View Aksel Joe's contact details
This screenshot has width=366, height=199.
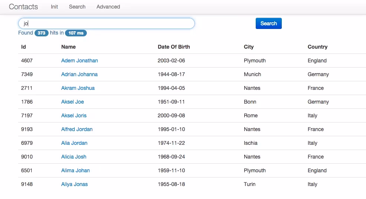[72, 102]
